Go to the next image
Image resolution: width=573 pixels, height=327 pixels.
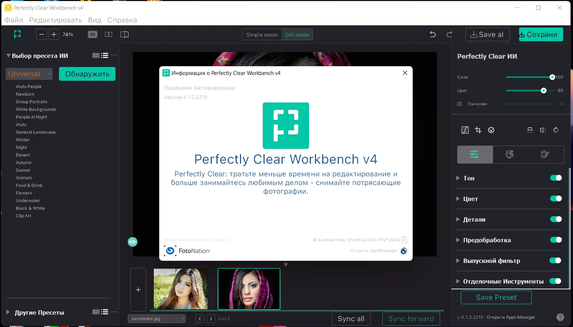point(211,319)
